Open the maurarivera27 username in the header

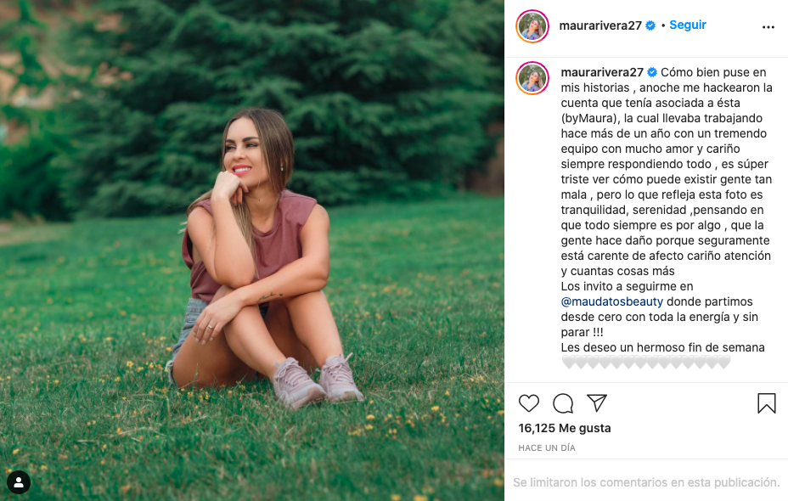tap(601, 25)
